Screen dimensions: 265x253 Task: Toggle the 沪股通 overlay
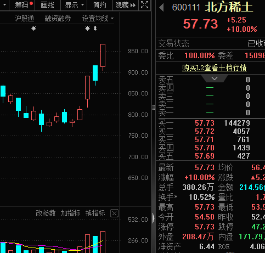[24, 18]
